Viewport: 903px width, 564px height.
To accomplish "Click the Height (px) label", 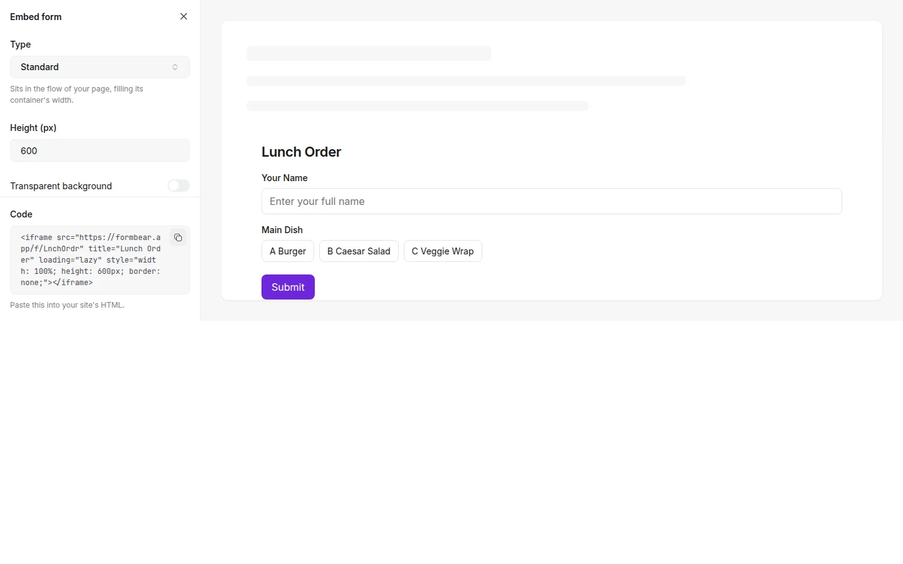I will tap(33, 128).
